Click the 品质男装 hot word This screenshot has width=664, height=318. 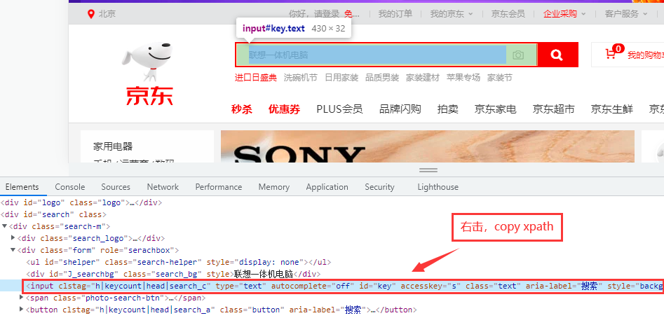(x=382, y=78)
